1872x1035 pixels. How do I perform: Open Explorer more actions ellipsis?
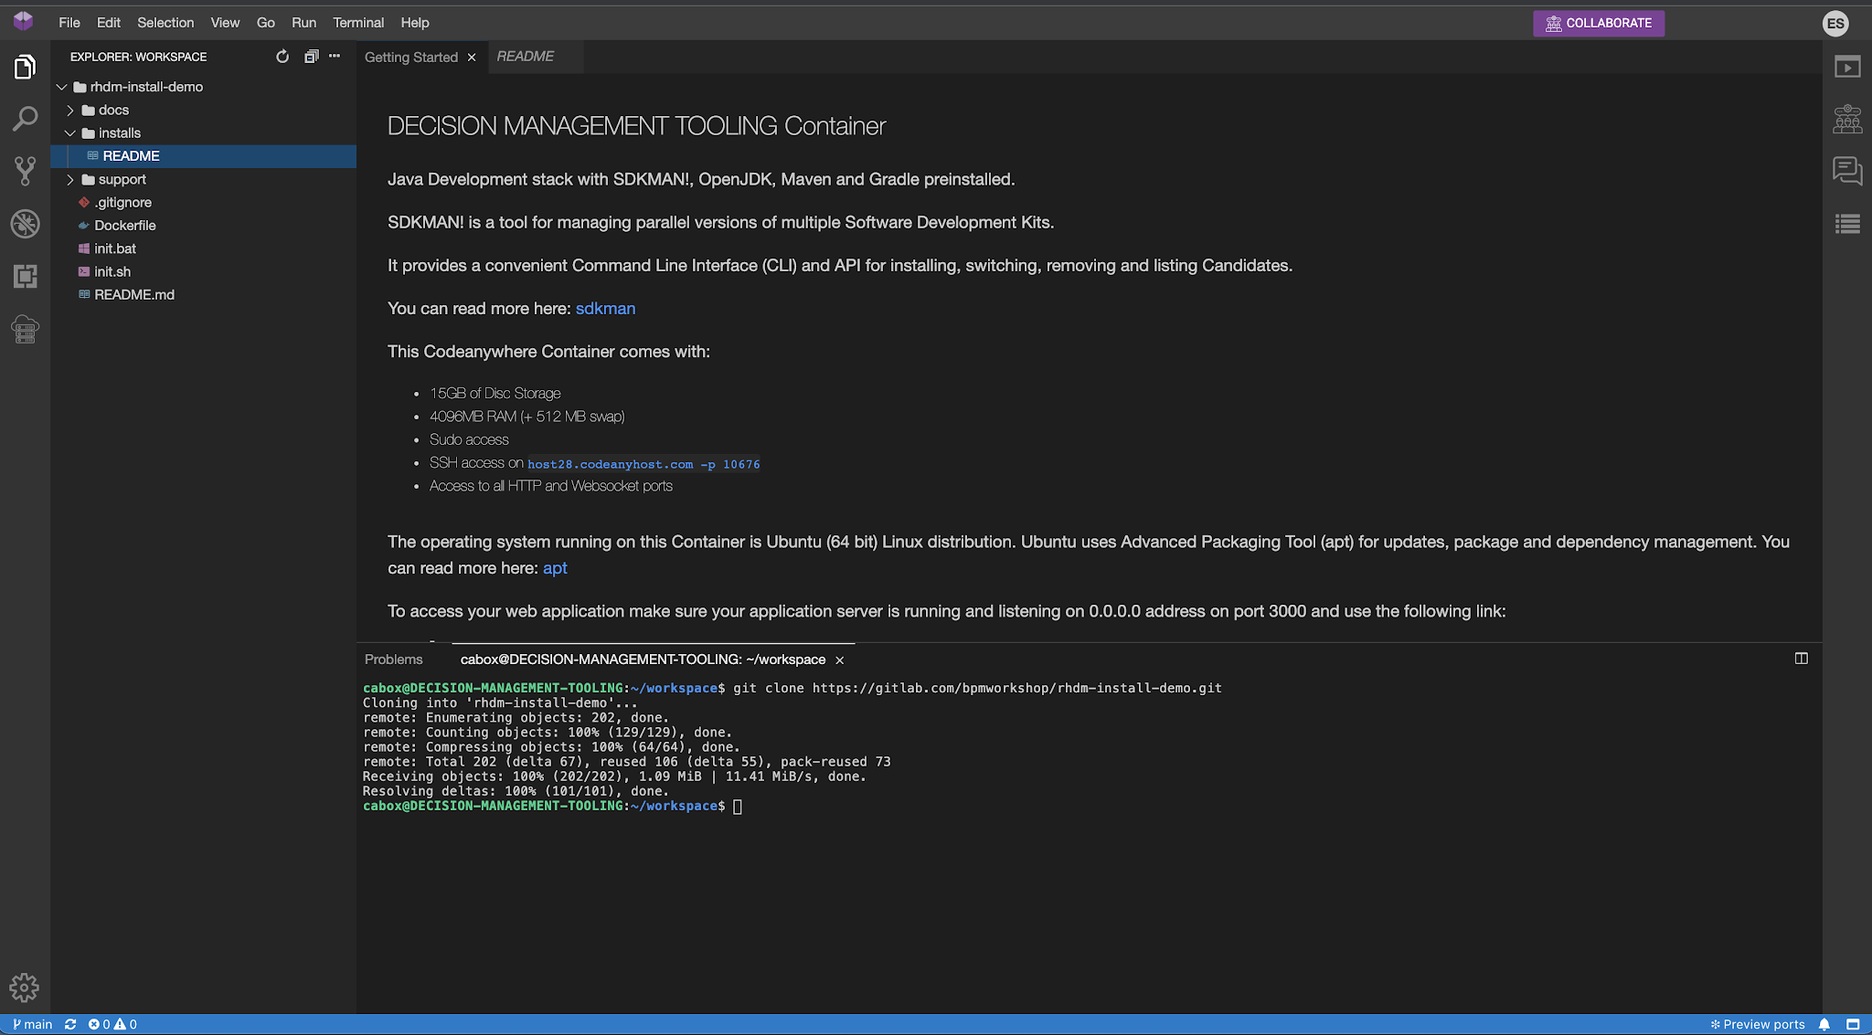click(x=335, y=57)
